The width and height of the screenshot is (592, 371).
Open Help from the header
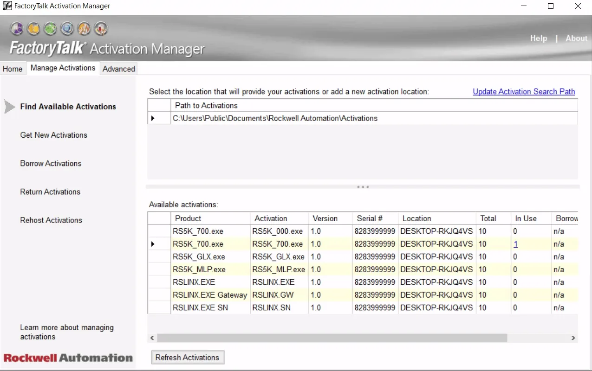point(539,38)
